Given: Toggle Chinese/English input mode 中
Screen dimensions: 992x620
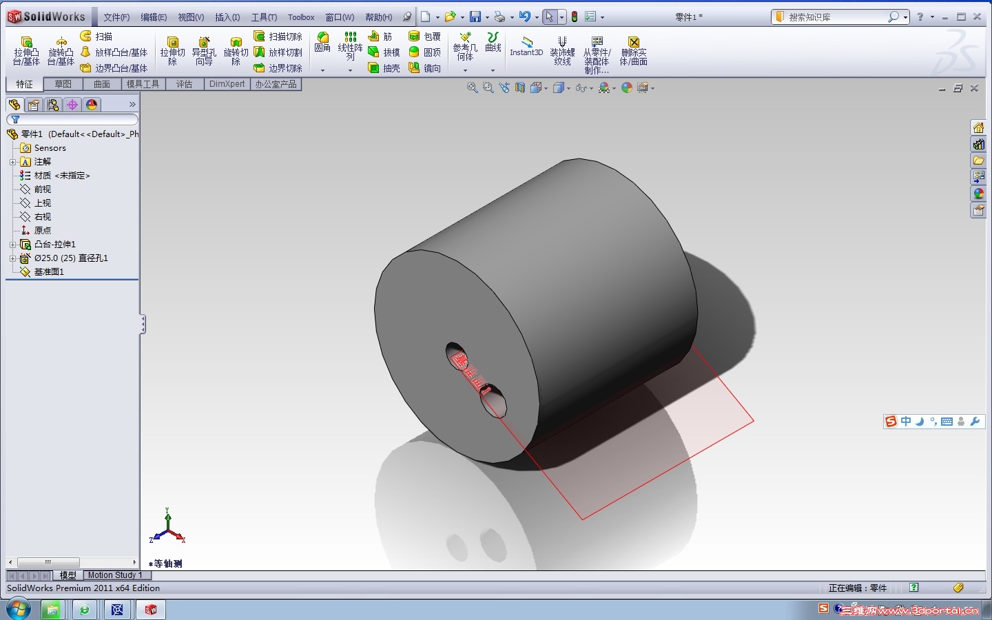Looking at the screenshot, I should (906, 421).
